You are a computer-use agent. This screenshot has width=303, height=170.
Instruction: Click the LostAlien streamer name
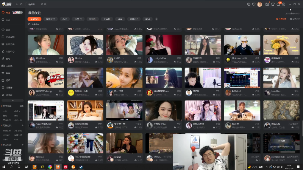[276, 91]
